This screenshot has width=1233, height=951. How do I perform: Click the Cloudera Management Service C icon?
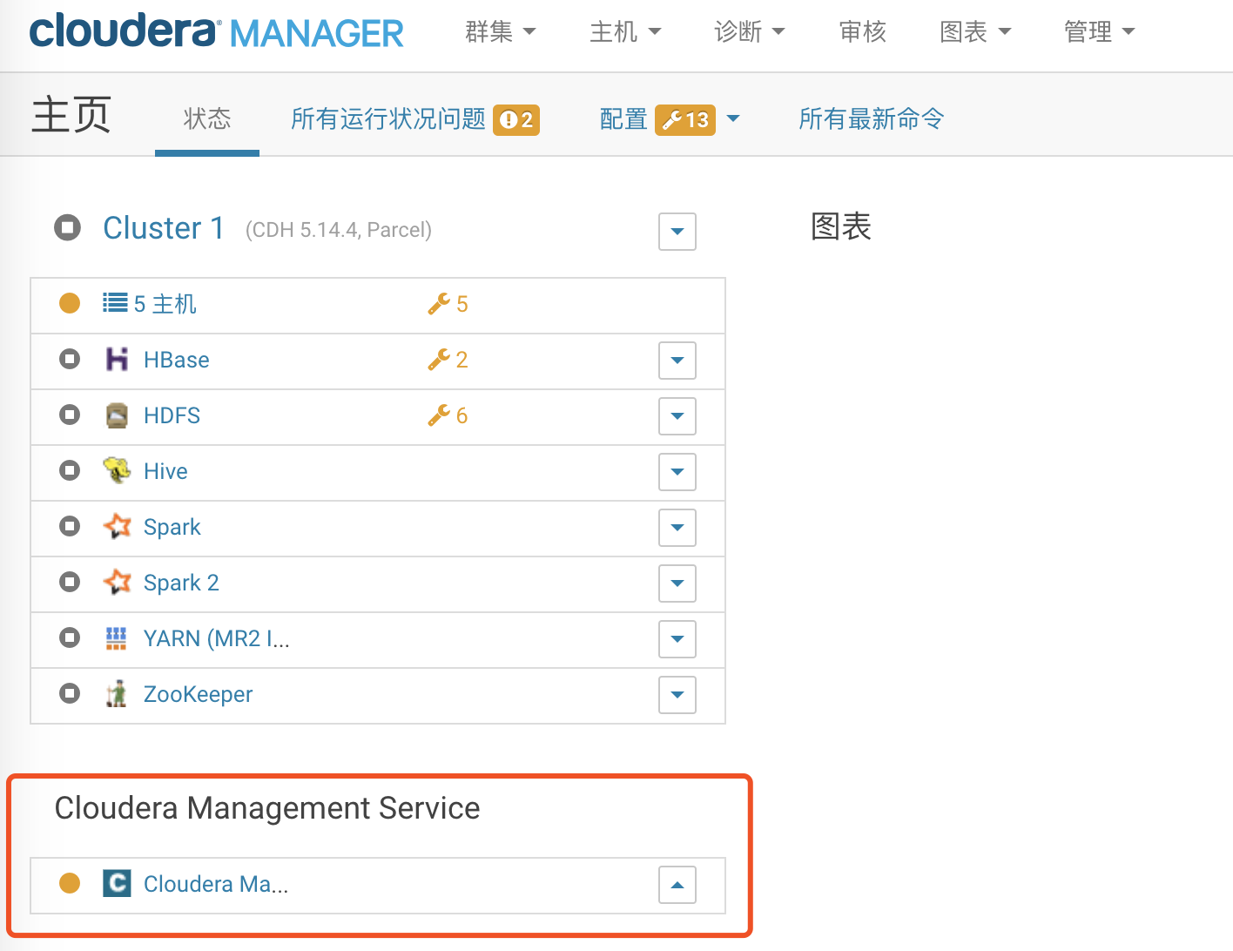pyautogui.click(x=117, y=883)
